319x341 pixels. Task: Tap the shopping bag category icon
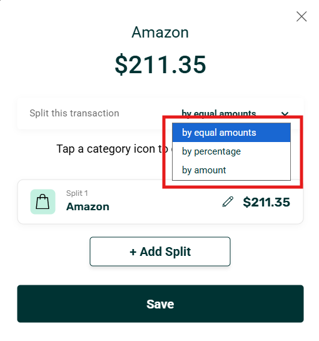click(x=43, y=201)
